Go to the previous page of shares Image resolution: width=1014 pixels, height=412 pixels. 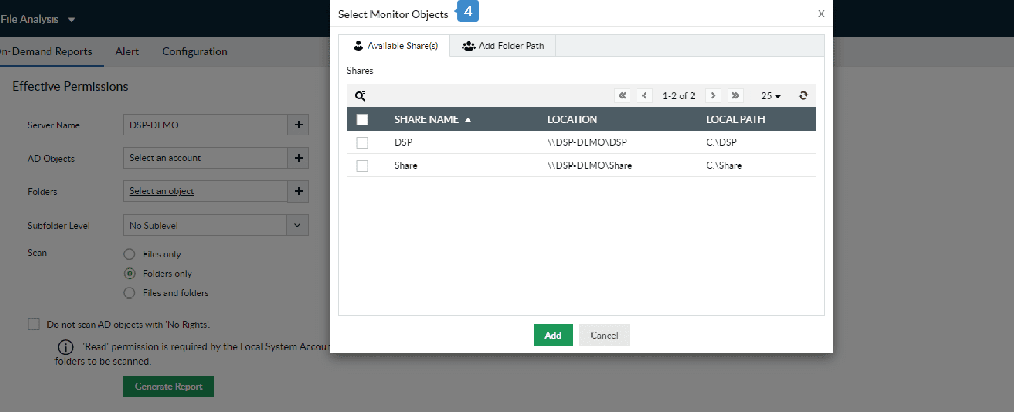click(644, 96)
